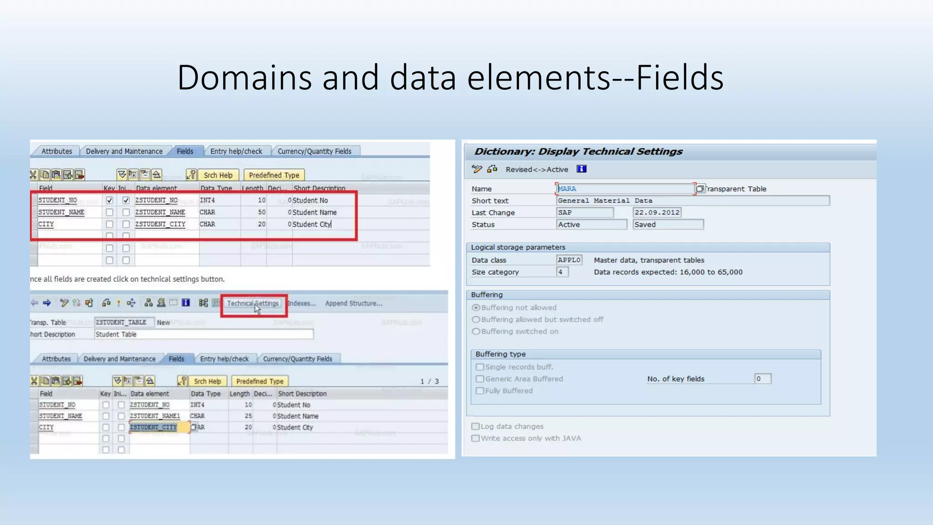Click the Paste icon in the upper fields toolbar
933x525 pixels.
coord(56,175)
